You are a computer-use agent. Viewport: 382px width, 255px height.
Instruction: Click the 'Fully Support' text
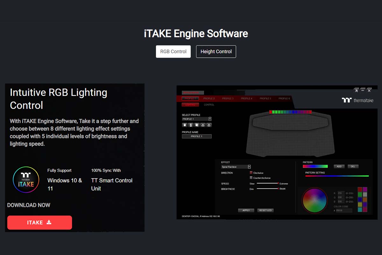pyautogui.click(x=60, y=171)
